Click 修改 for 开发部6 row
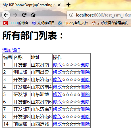This screenshot has height=133, width=131. click(57, 102)
